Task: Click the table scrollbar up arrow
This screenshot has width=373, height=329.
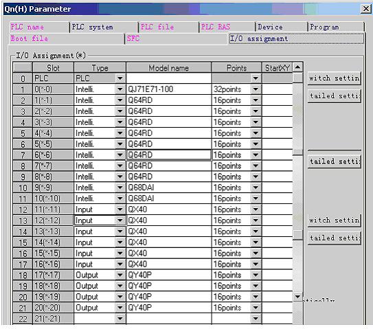Action: point(297,67)
